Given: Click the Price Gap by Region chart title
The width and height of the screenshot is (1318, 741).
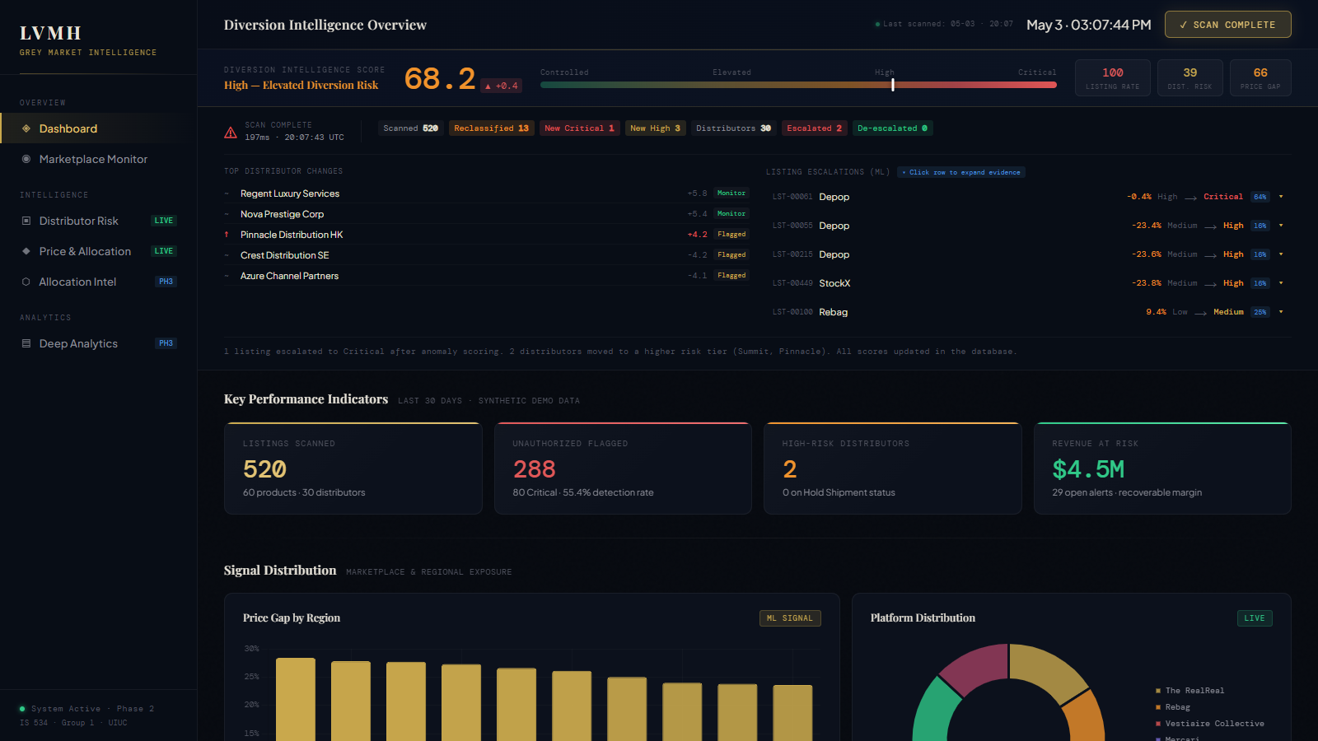Looking at the screenshot, I should click(292, 618).
